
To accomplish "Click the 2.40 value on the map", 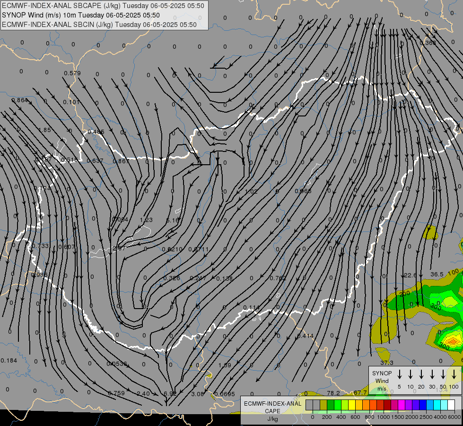I will [x=143, y=393].
